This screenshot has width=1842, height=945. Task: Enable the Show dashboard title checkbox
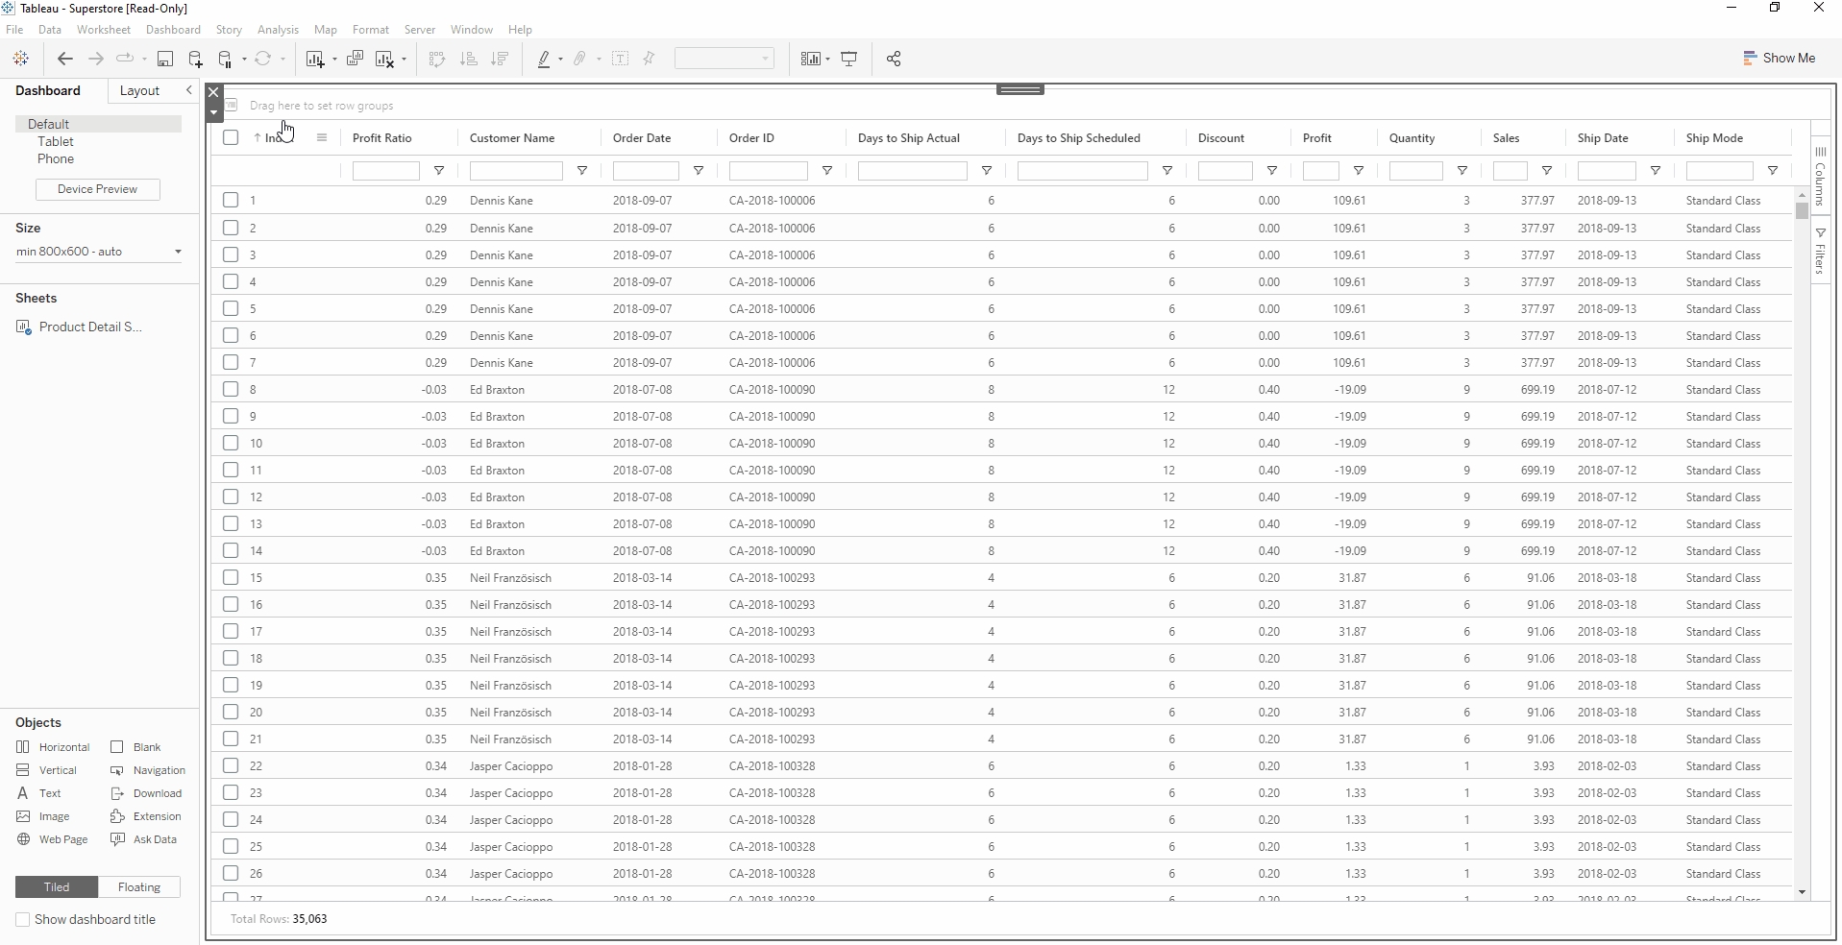click(23, 920)
